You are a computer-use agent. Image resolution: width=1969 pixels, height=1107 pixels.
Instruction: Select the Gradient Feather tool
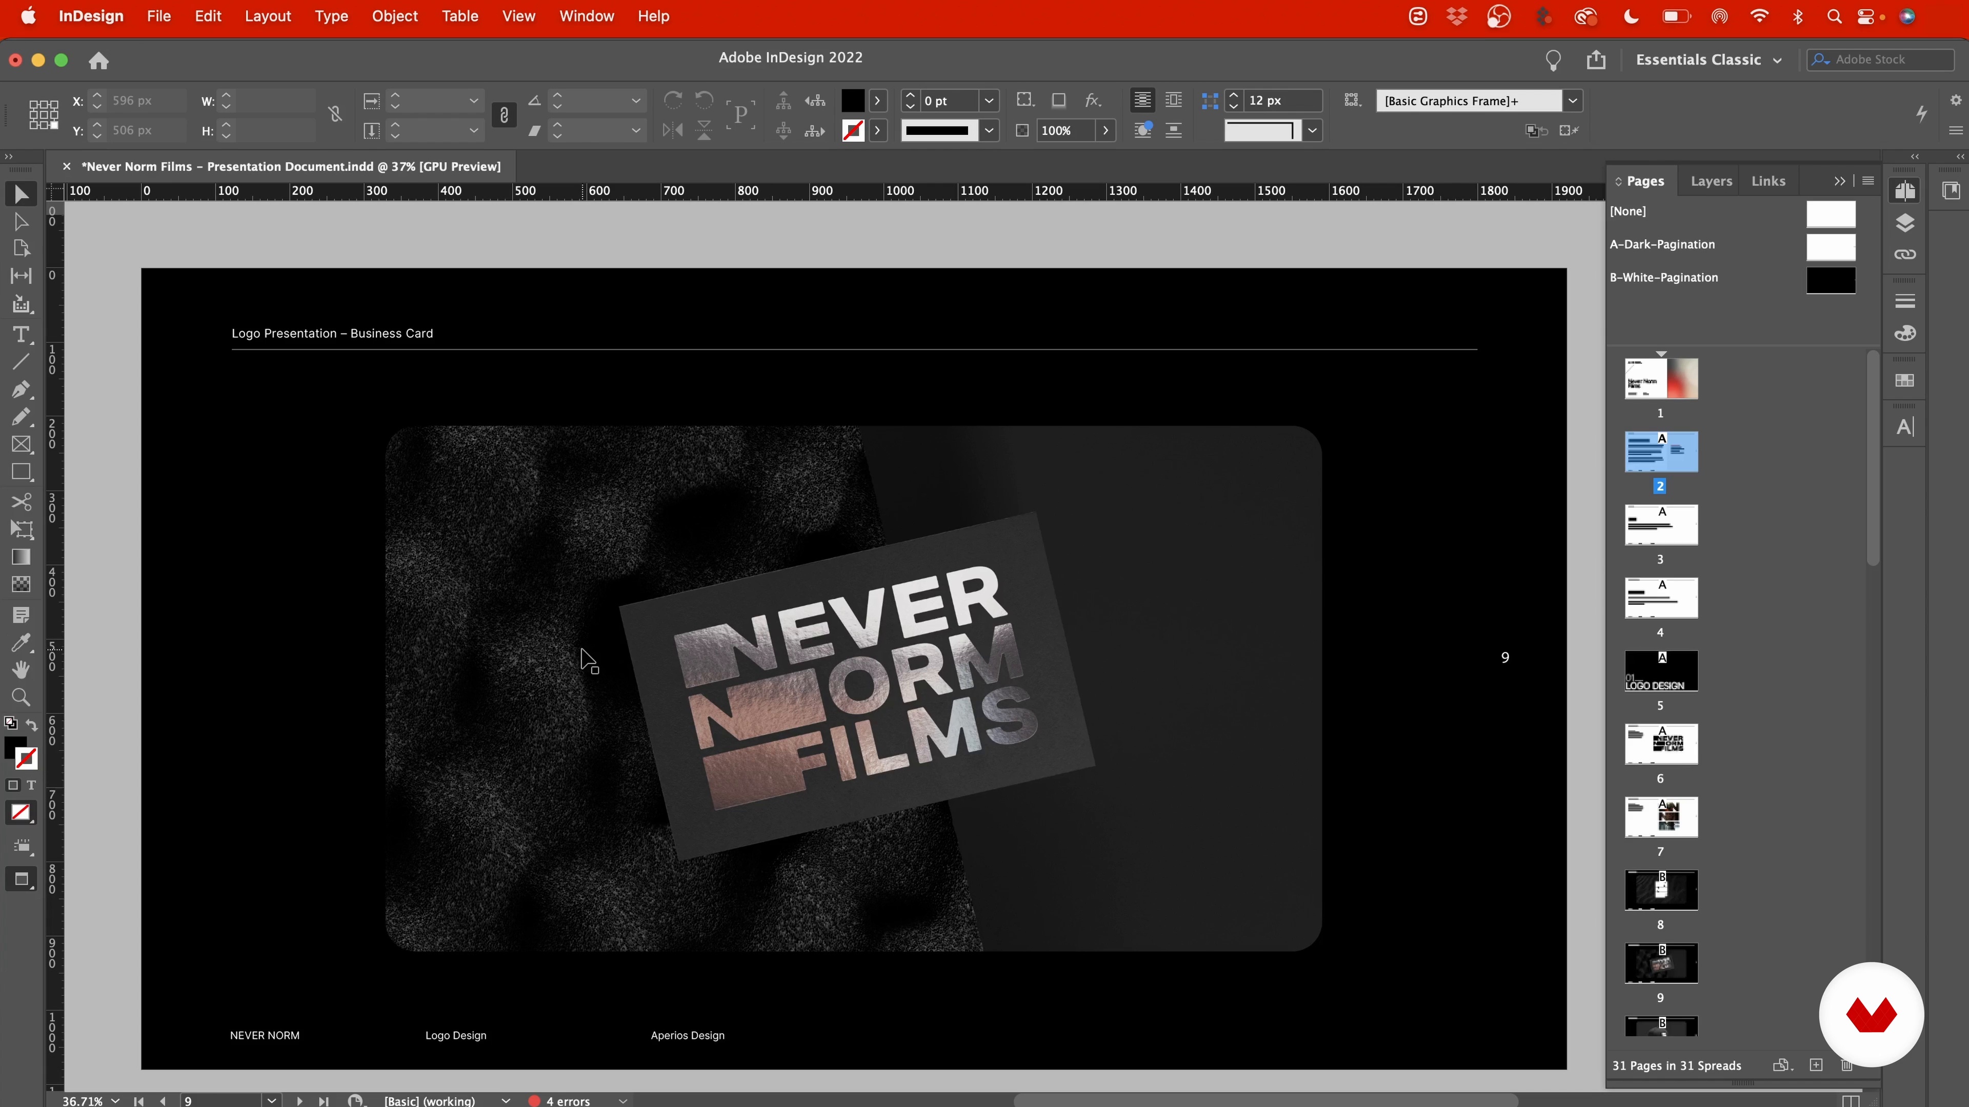(21, 584)
